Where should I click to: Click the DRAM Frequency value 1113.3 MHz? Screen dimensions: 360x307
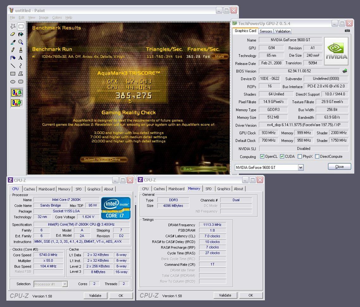[212, 225]
